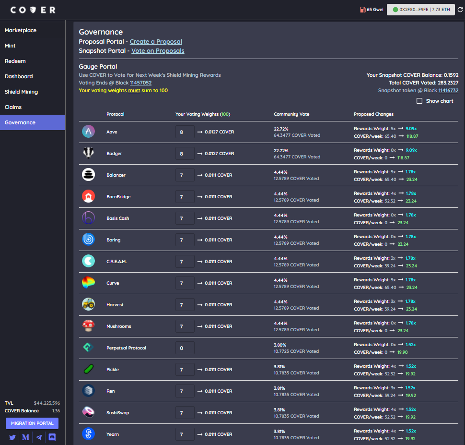
Task: Click the BarnBridge voting weight input
Action: tap(185, 197)
